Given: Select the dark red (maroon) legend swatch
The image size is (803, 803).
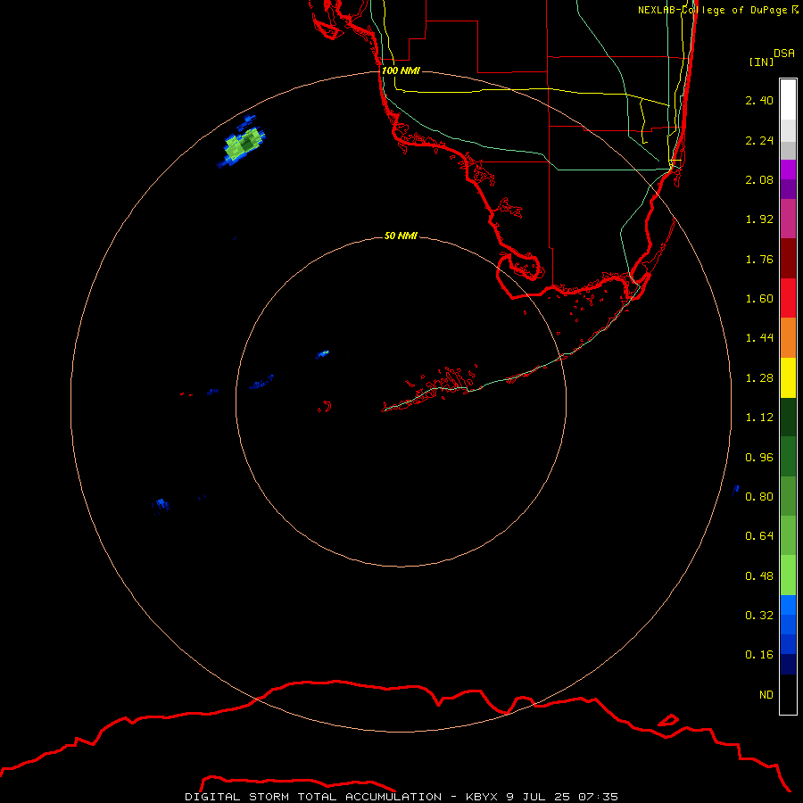Looking at the screenshot, I should 788,259.
